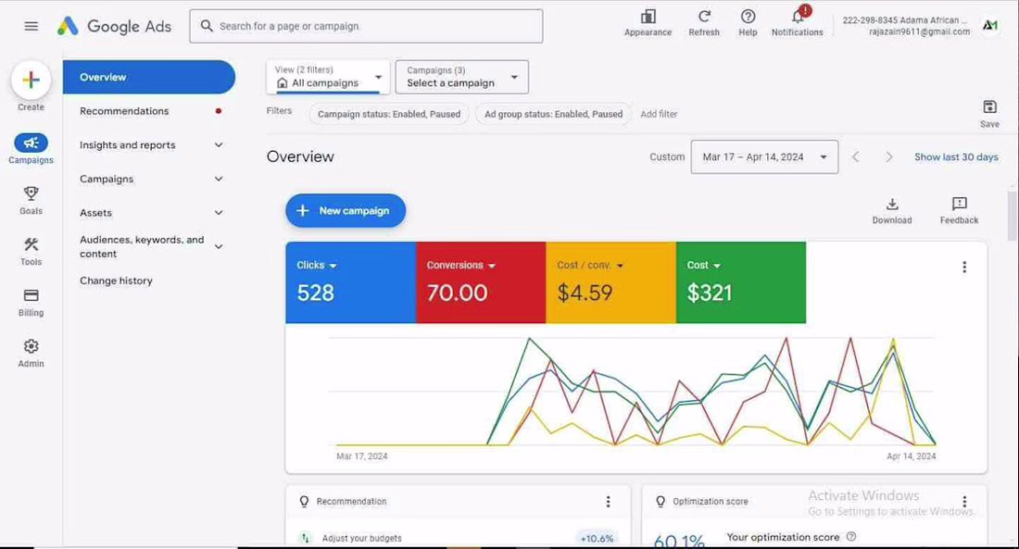Image resolution: width=1019 pixels, height=549 pixels.
Task: Open Tools in the left rail
Action: [x=31, y=252]
